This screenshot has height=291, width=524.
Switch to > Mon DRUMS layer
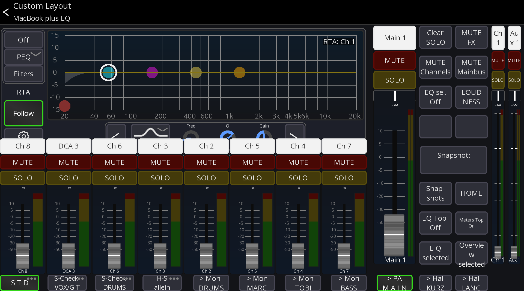211,283
